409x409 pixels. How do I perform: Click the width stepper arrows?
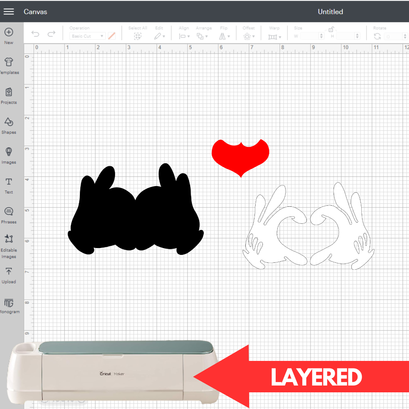pos(322,36)
